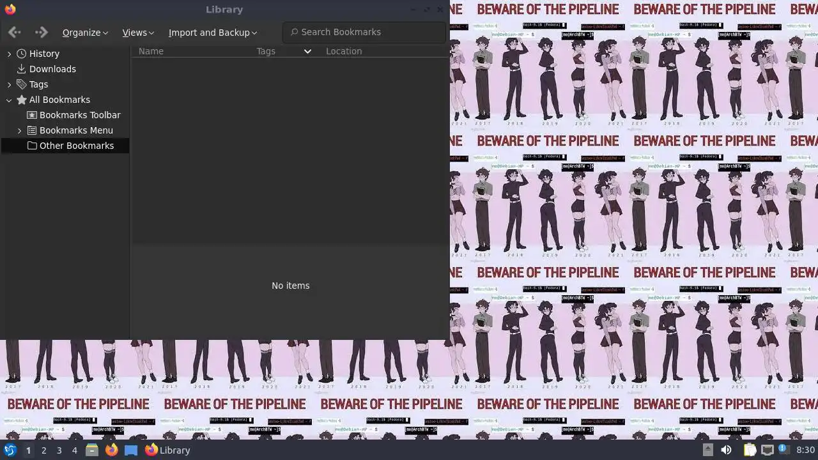Switch to workspace 4
818x460 pixels.
coord(74,450)
